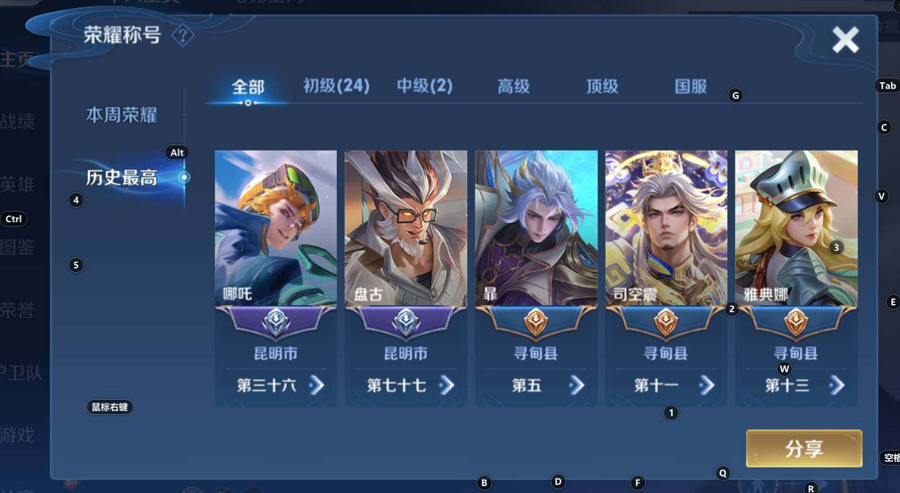Click the silver badge icon under 盘古

click(x=406, y=323)
